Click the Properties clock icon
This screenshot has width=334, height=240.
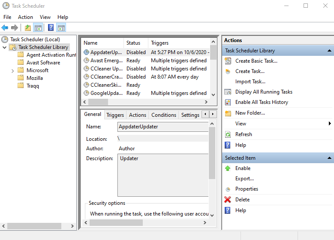228,189
